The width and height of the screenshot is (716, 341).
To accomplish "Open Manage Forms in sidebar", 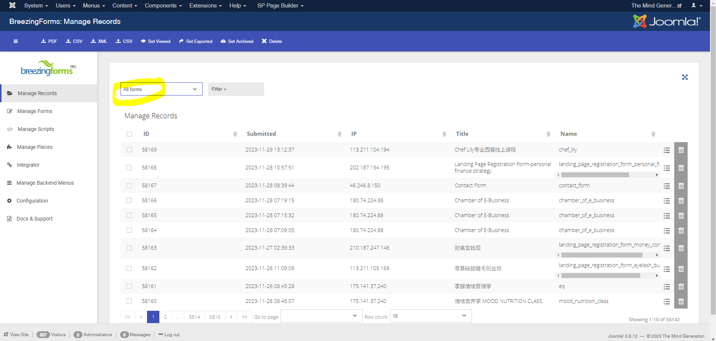I will [49, 111].
